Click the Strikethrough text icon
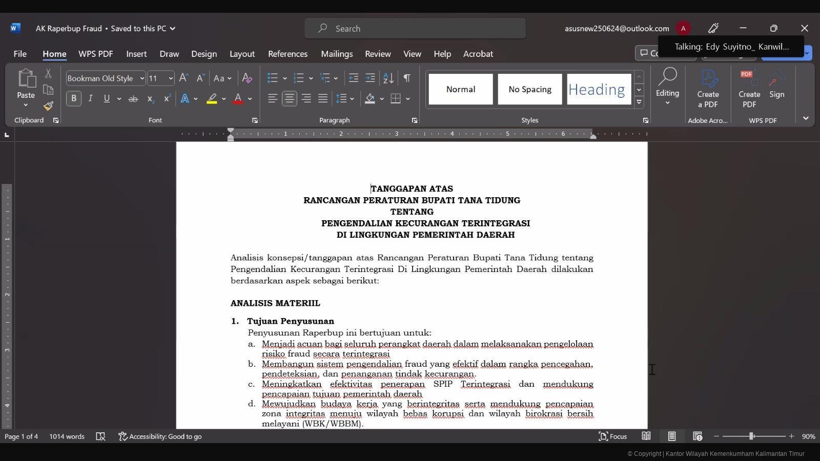Image resolution: width=820 pixels, height=461 pixels. point(133,98)
